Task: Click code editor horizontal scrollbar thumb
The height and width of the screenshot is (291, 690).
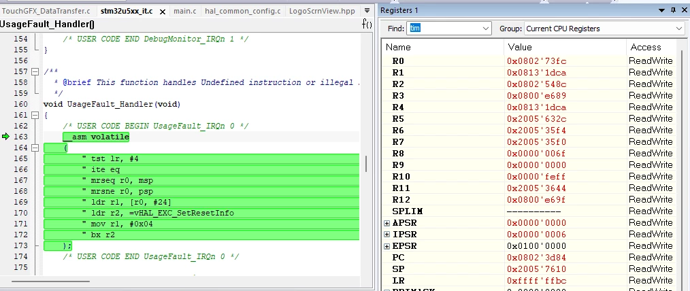Action: [50, 281]
